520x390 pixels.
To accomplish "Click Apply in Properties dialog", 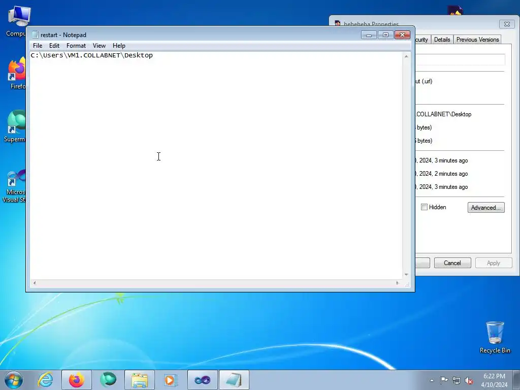I will [x=494, y=263].
